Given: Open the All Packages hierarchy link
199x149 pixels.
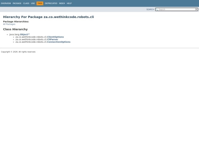Looking at the screenshot, I should (x=9, y=24).
